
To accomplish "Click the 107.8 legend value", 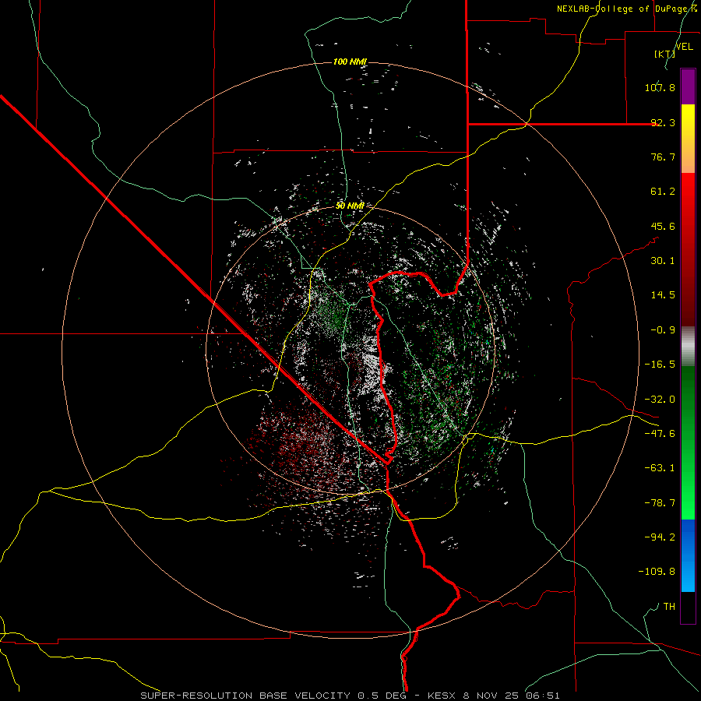I will (660, 87).
